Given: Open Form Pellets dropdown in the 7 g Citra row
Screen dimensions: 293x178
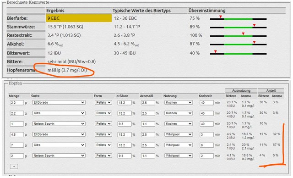Looking at the screenshot, I should [103, 145].
